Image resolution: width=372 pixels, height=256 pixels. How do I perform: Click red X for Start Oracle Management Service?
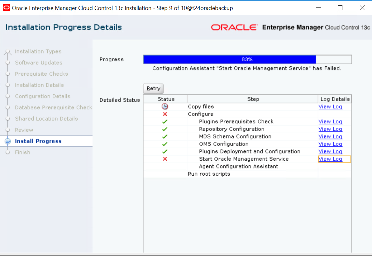click(165, 159)
